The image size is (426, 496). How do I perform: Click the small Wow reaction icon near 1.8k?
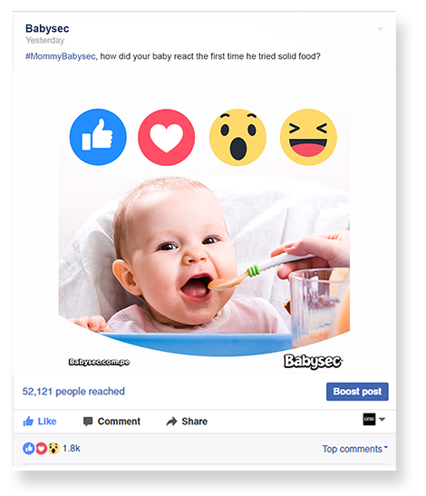click(x=53, y=448)
